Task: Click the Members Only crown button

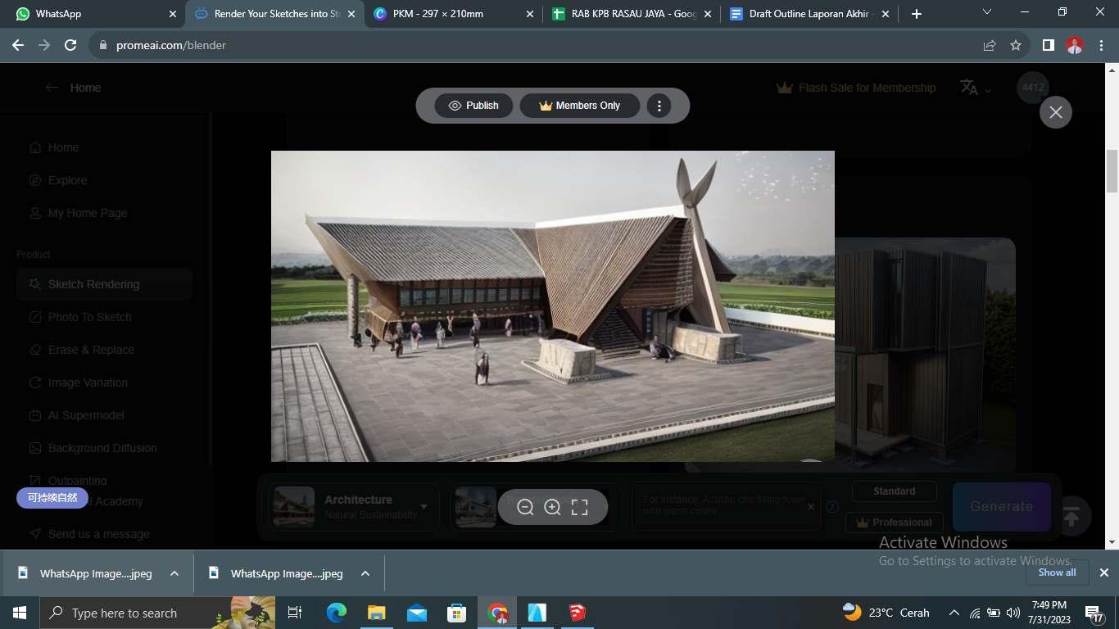Action: click(580, 106)
